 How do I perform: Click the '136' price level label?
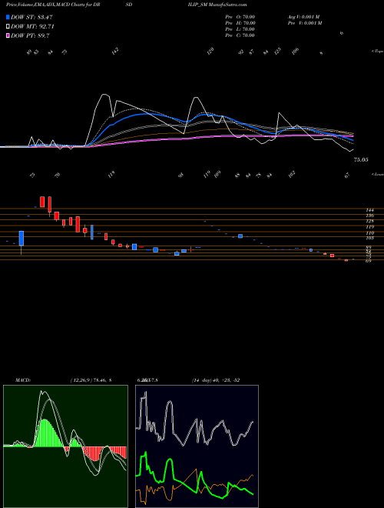pyautogui.click(x=369, y=216)
